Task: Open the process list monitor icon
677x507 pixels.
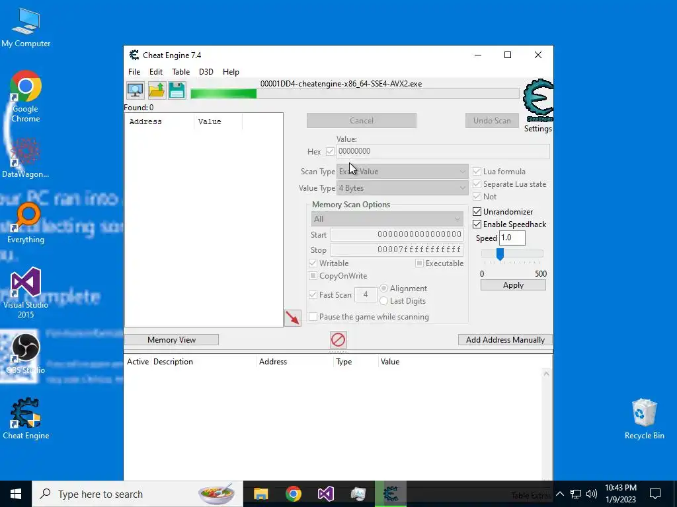Action: pyautogui.click(x=136, y=90)
